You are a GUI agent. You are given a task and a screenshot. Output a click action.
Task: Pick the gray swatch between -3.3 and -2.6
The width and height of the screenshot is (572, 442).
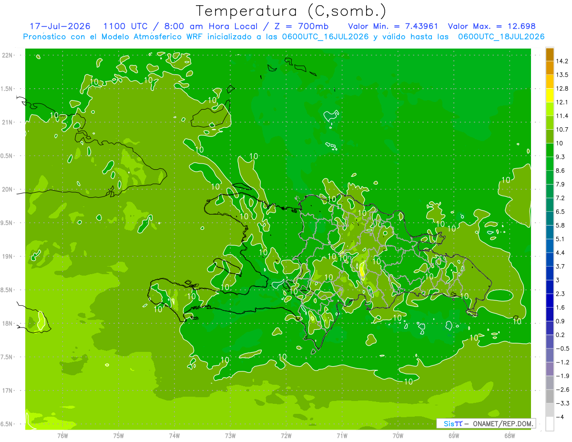click(550, 396)
